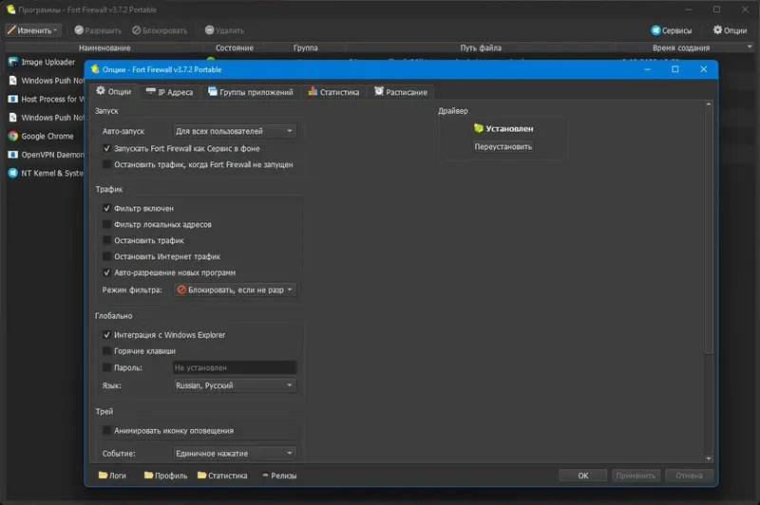
Task: Select OpenVPN Daemon program entry
Action: coord(47,155)
